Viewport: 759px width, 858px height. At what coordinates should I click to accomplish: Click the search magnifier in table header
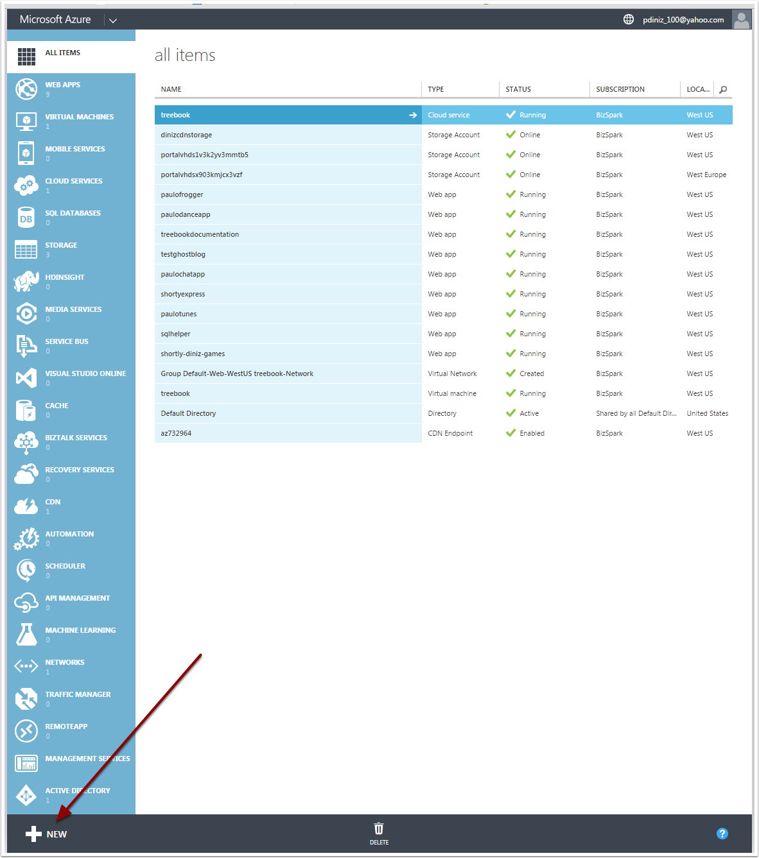pos(723,89)
